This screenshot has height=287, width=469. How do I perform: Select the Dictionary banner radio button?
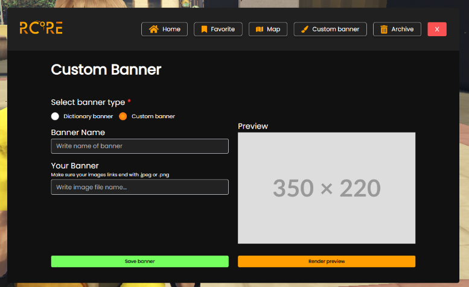coord(55,116)
